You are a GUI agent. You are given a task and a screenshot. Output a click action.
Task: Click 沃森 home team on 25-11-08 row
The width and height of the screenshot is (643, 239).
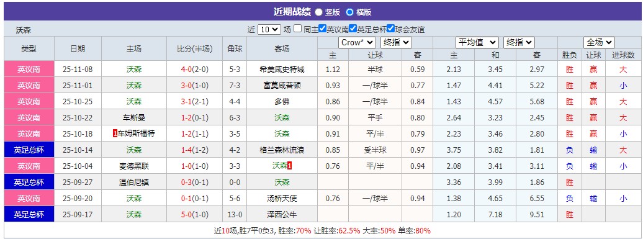tap(133, 70)
